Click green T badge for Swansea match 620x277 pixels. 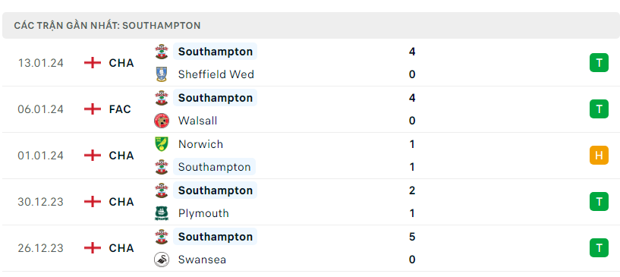(x=599, y=247)
